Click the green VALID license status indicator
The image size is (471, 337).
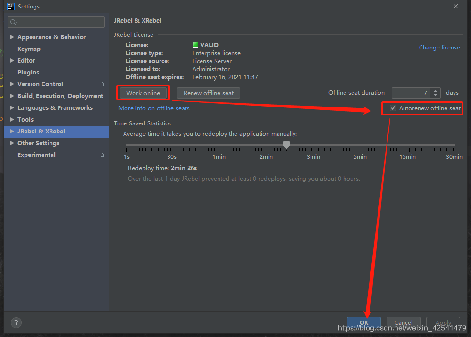(x=195, y=45)
